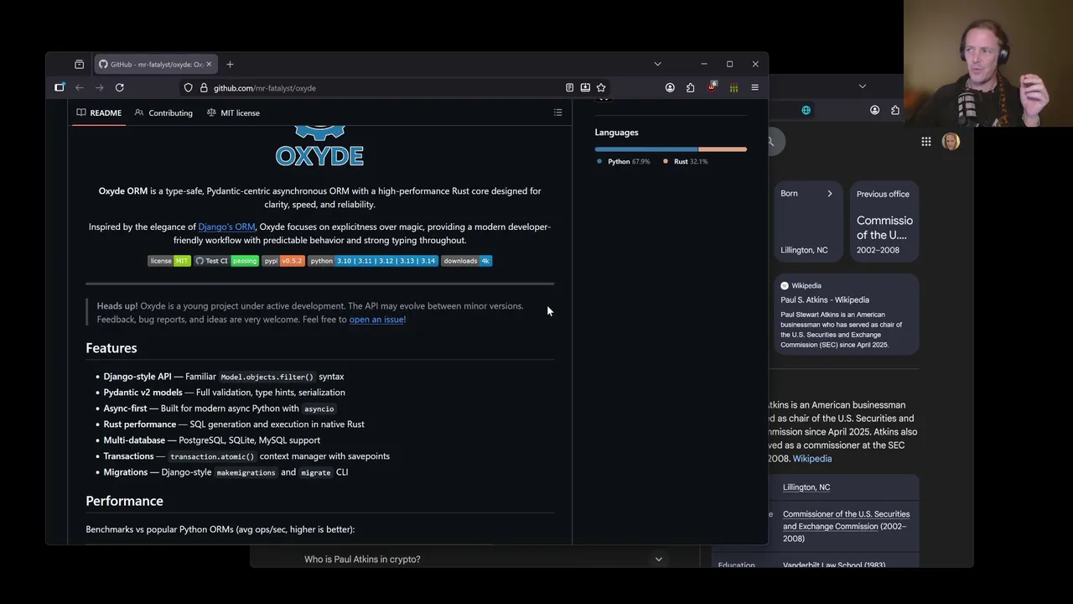Screen dimensions: 1073x604
Task: Go back to previous page
Action: pyautogui.click(x=80, y=87)
